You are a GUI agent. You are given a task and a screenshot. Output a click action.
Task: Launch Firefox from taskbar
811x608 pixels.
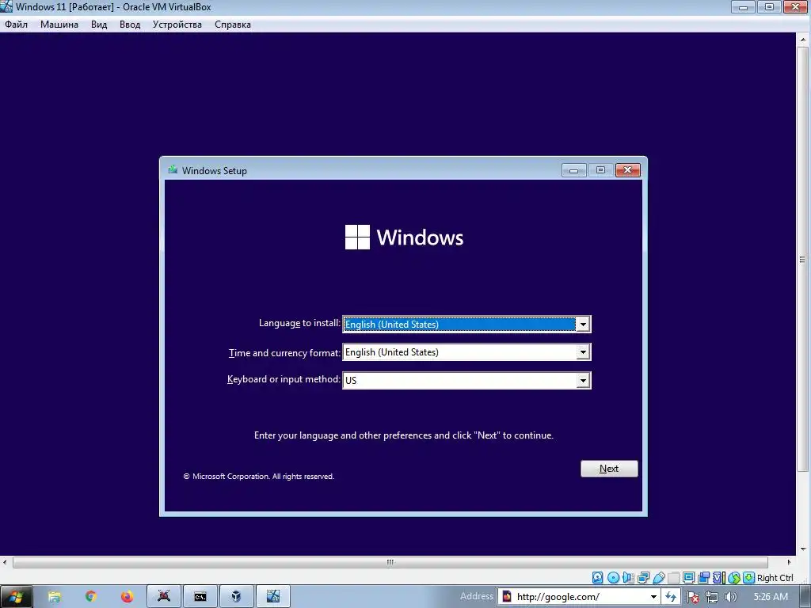tap(128, 597)
